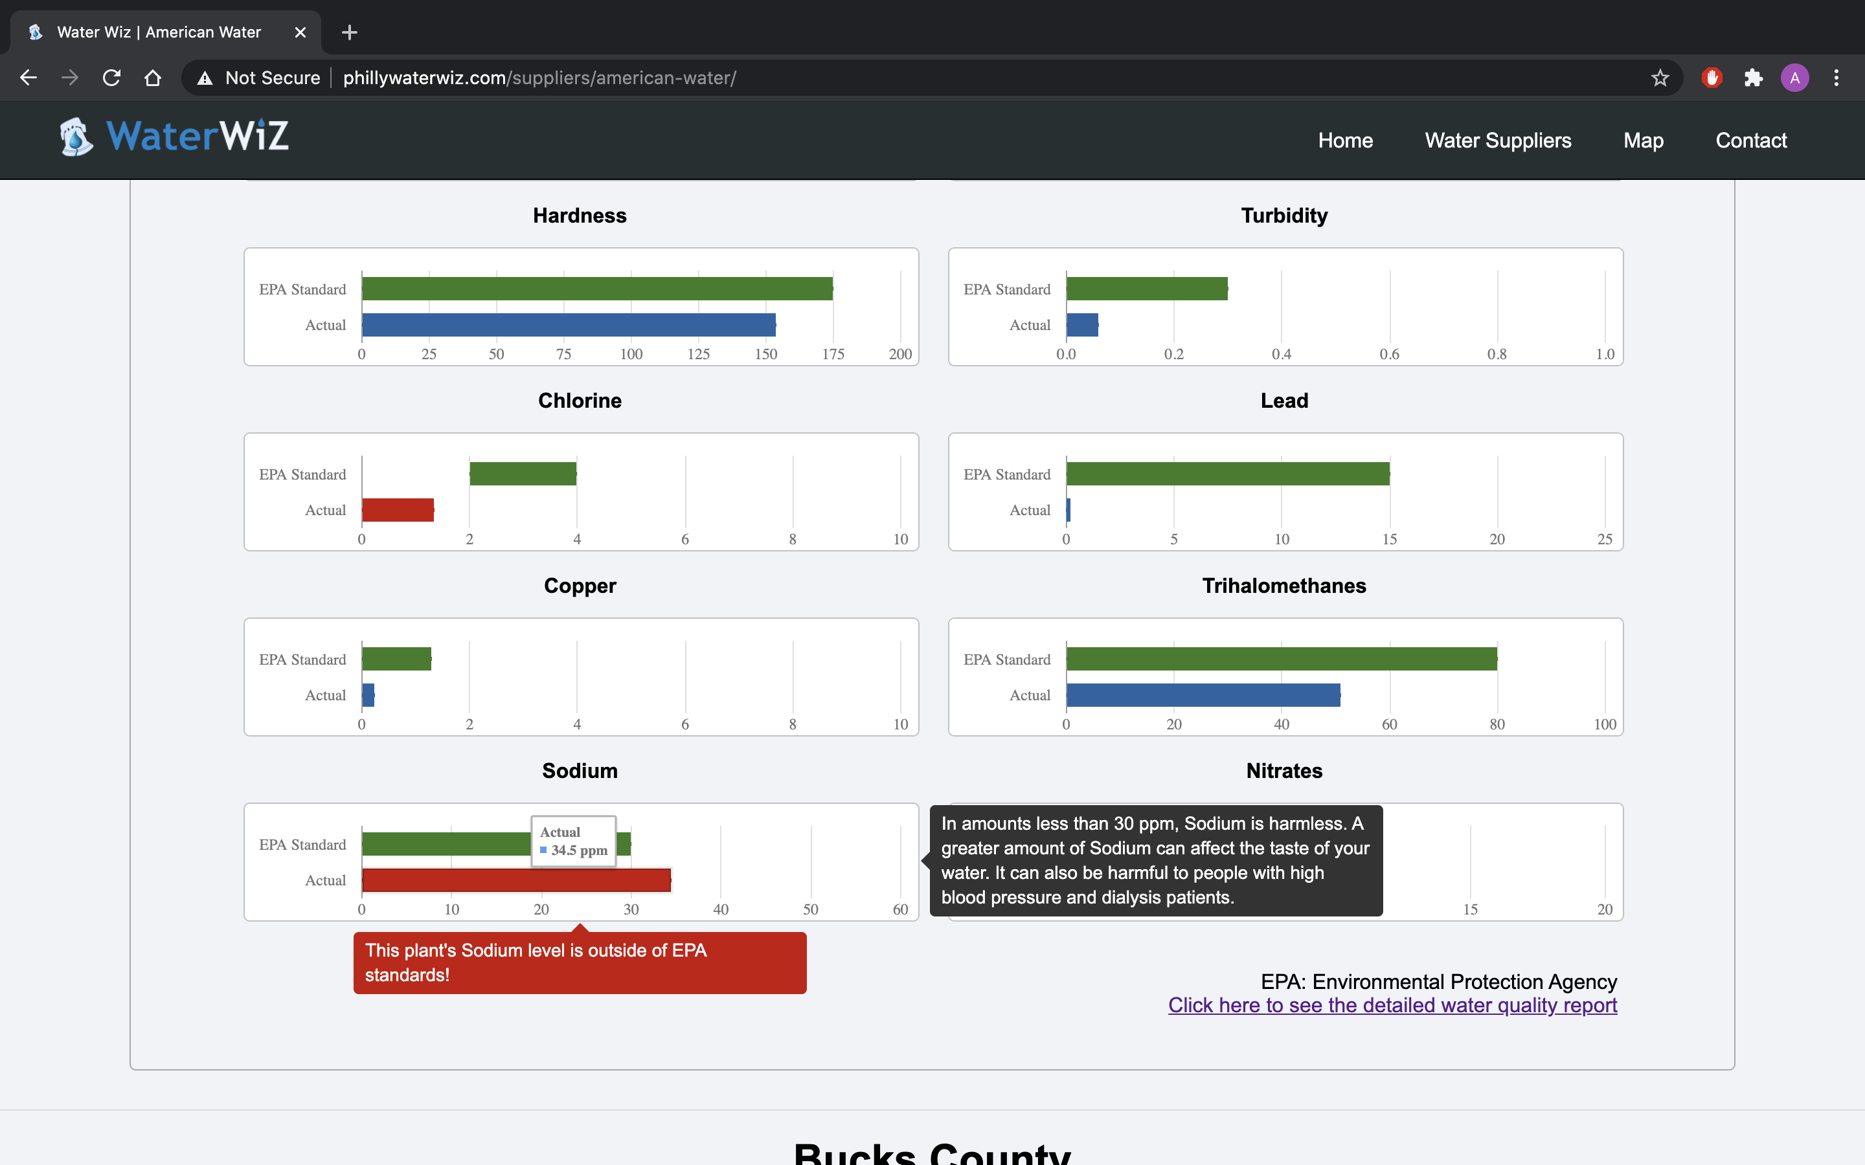
Task: Open the Contact page link
Action: tap(1750, 140)
